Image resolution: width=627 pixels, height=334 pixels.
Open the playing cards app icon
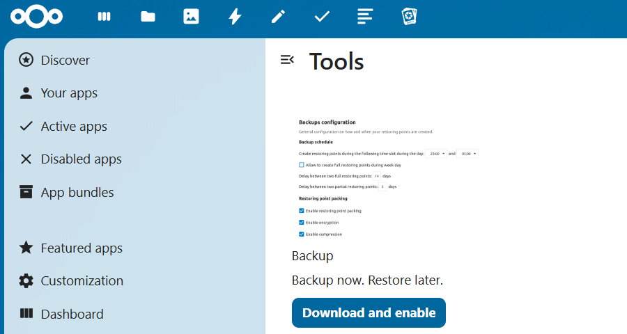point(409,17)
